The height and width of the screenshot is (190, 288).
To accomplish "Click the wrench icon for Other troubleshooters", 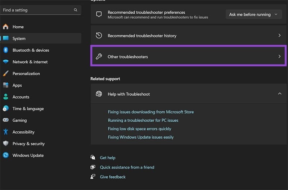I will click(99, 56).
